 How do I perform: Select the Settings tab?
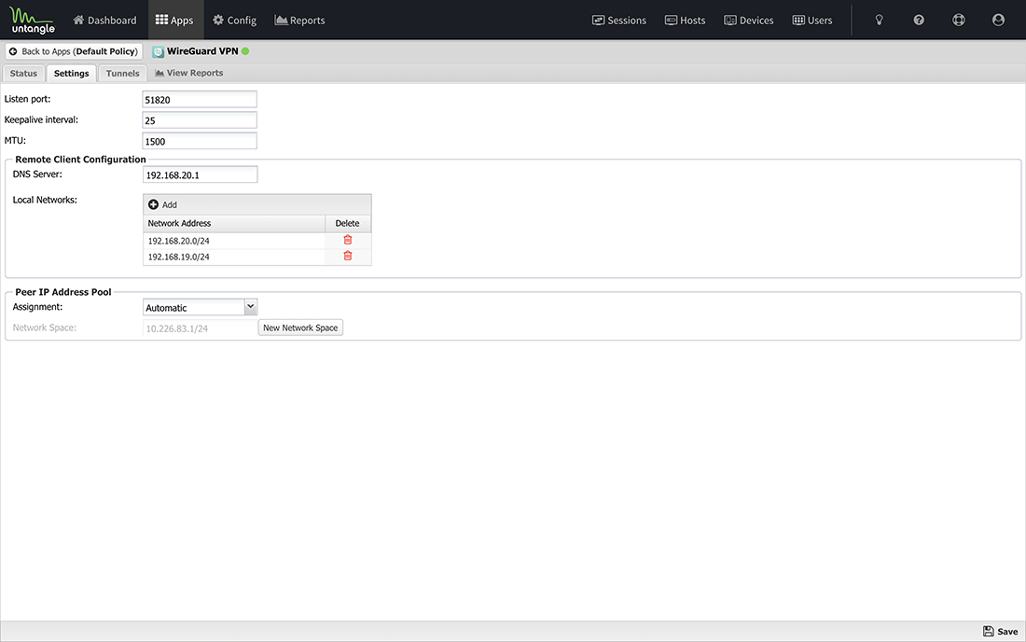(x=71, y=74)
